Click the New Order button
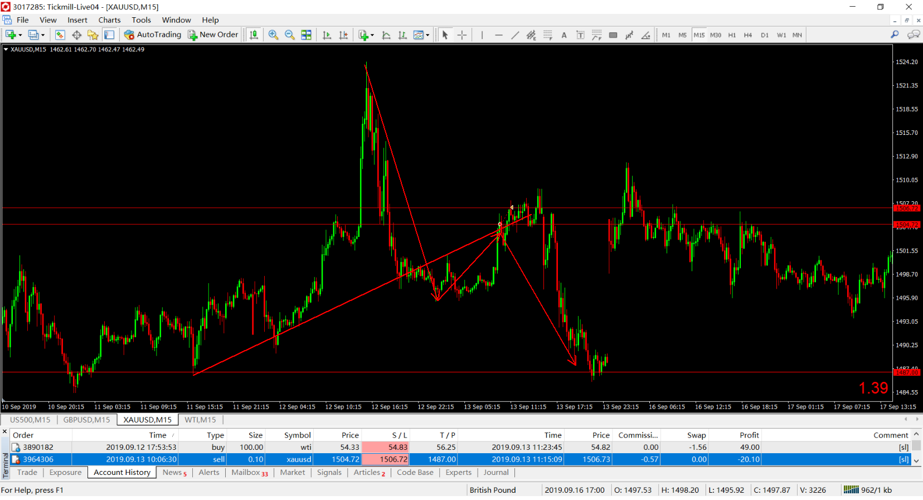Image resolution: width=923 pixels, height=500 pixels. [x=213, y=35]
